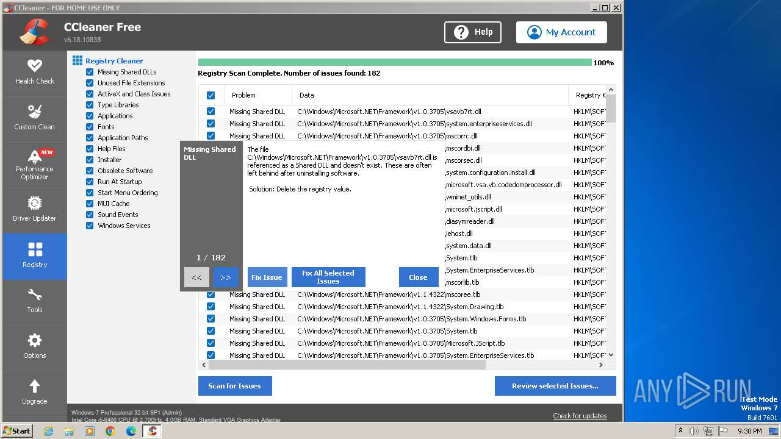Select row with mscoree.tlb
Screen dimensions: 781x439
(x=403, y=294)
